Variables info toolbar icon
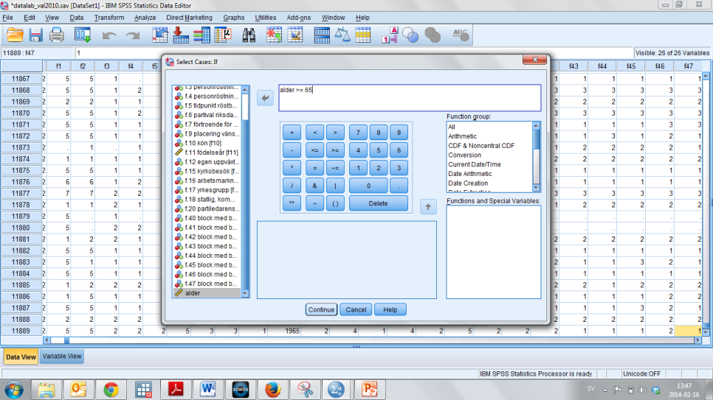This screenshot has width=713, height=400. tap(201, 35)
